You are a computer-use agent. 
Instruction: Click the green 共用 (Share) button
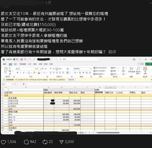click(x=149, y=64)
